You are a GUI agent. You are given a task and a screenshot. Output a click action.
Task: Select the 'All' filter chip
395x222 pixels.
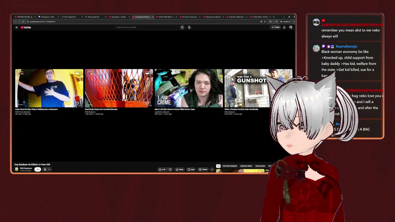pos(218,166)
